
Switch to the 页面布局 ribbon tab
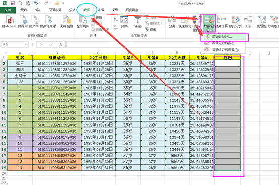pyautogui.click(x=55, y=10)
